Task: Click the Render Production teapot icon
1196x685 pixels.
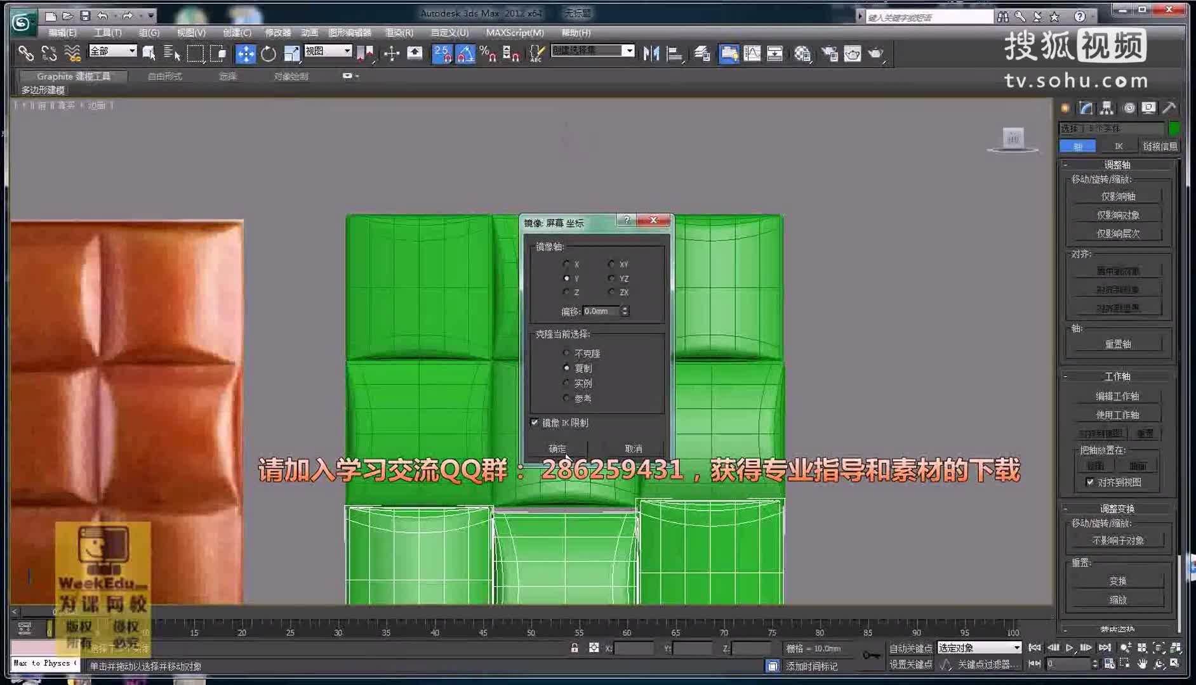Action: click(x=876, y=54)
